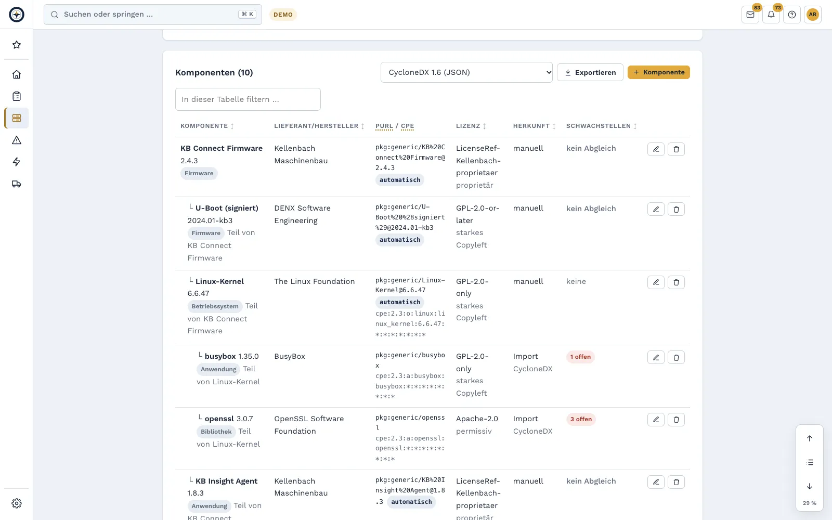Go to home icon in sidebar
Image resolution: width=832 pixels, height=520 pixels.
tap(17, 74)
